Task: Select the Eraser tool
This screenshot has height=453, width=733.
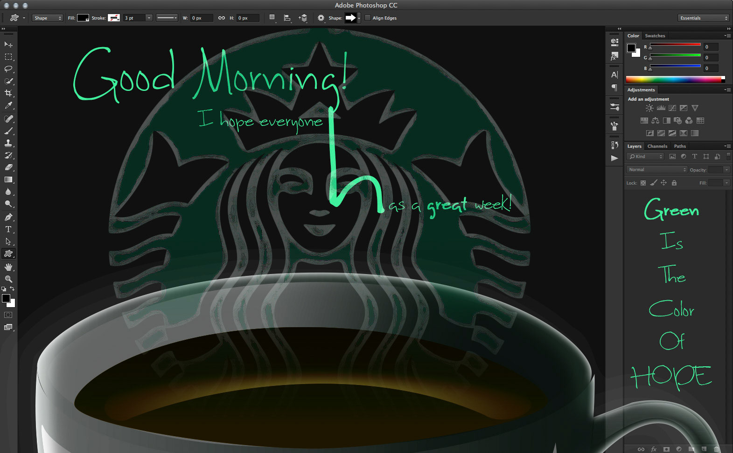Action: click(8, 167)
